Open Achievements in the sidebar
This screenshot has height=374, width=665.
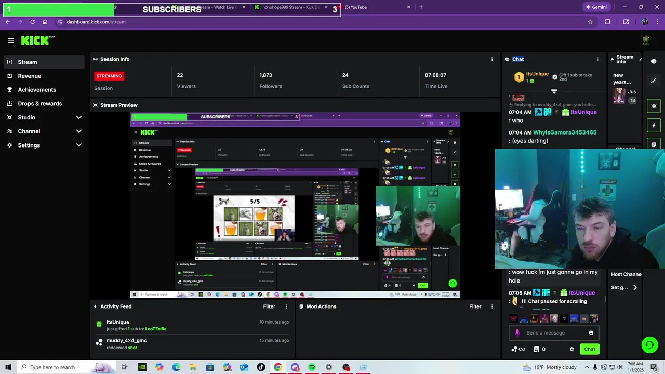click(x=43, y=89)
